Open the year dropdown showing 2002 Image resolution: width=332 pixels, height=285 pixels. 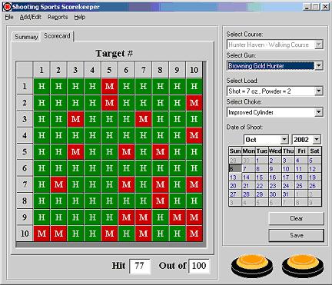pyautogui.click(x=317, y=140)
